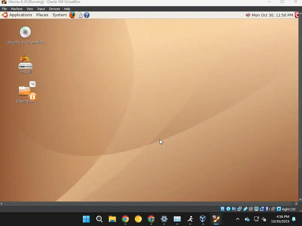Open the VirtualBox Machine menu
Image resolution: width=302 pixels, height=226 pixels.
pyautogui.click(x=17, y=9)
